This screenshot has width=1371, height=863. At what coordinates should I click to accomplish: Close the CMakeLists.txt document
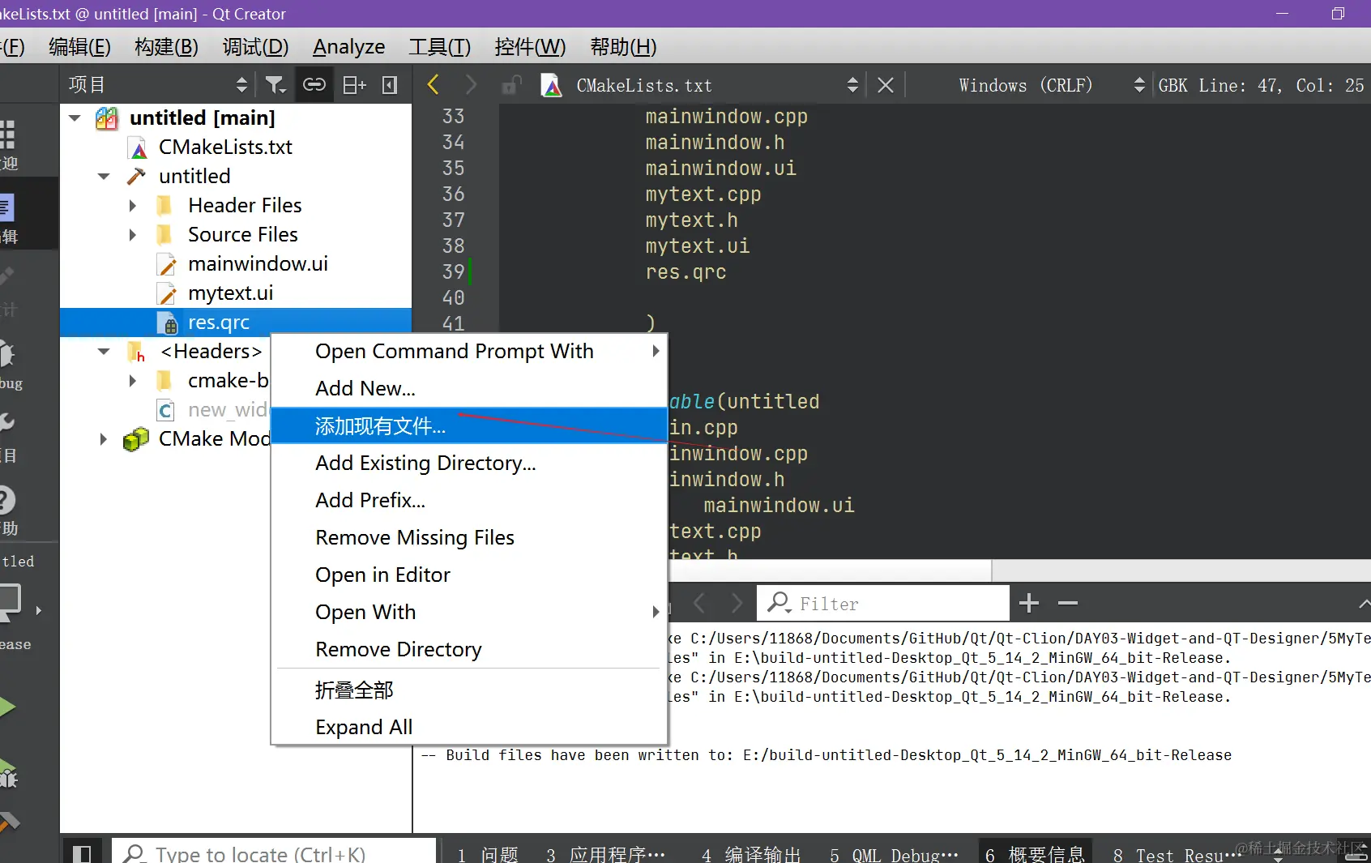coord(886,85)
